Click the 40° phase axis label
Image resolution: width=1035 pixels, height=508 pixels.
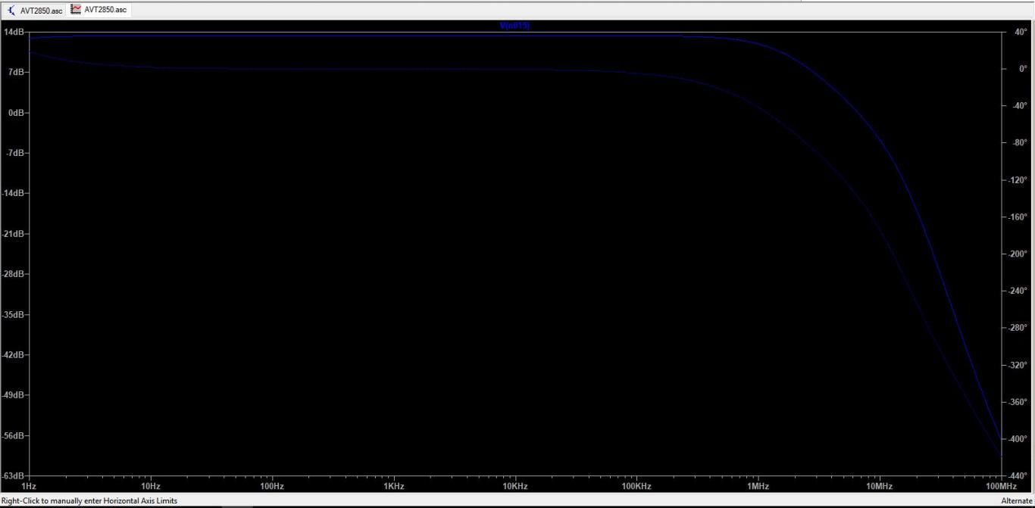[1021, 32]
